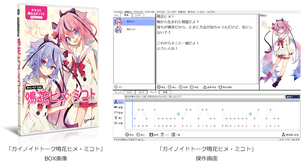
Task: Click the accent point above mora シ
Action: point(267,119)
